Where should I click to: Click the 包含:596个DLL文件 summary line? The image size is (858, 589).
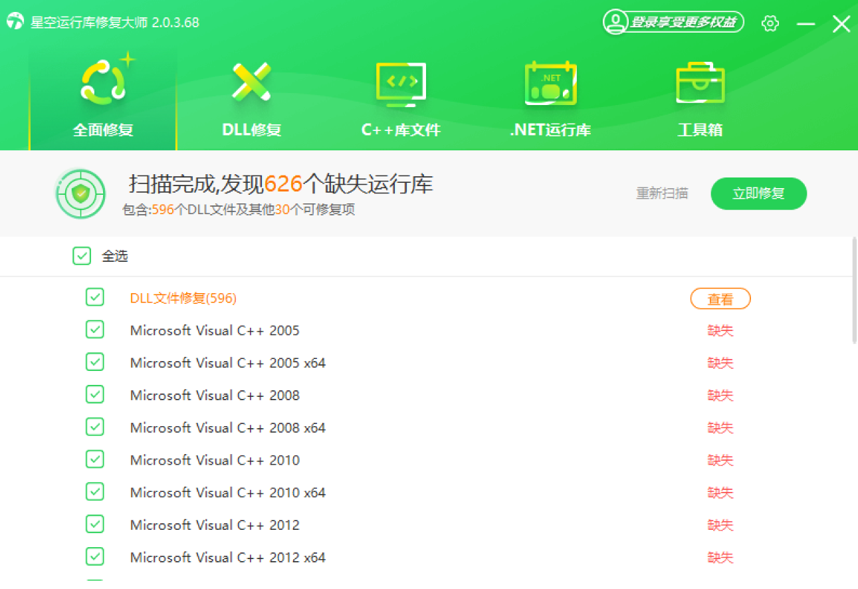[x=239, y=210]
